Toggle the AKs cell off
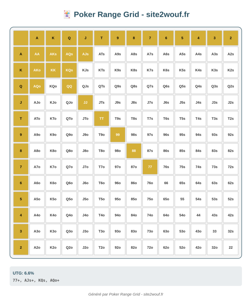Viewport: 252px width, 306px height. (53, 54)
